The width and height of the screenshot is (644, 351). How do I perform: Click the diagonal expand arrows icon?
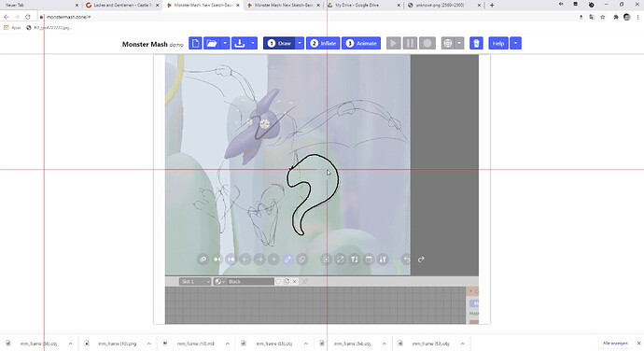click(x=340, y=260)
